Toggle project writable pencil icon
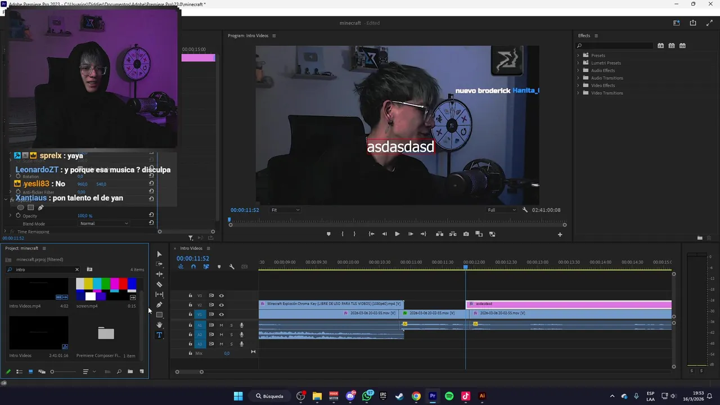Image resolution: width=720 pixels, height=405 pixels. [x=8, y=371]
